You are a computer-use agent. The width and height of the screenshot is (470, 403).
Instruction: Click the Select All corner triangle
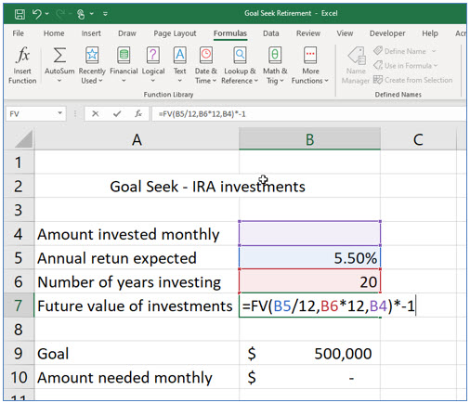tap(24, 139)
